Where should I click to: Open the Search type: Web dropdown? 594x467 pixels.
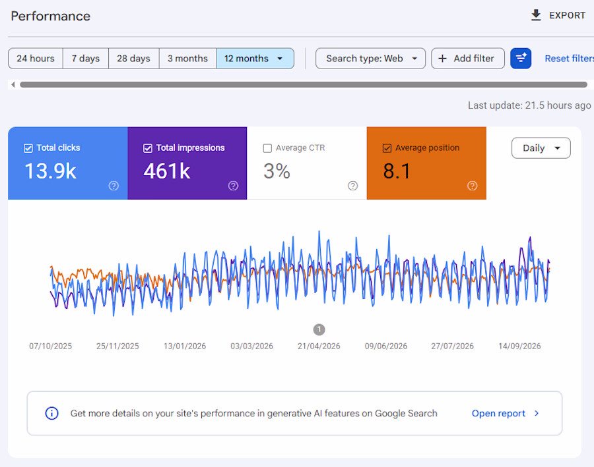[370, 58]
